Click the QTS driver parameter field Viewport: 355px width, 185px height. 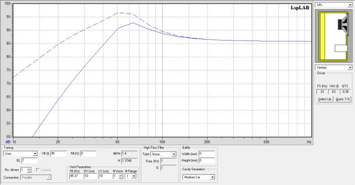pos(345,92)
